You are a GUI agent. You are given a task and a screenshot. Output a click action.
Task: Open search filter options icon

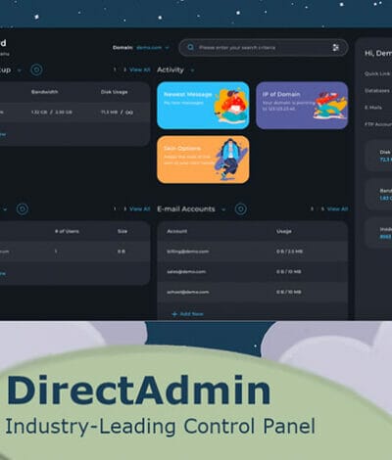(335, 48)
